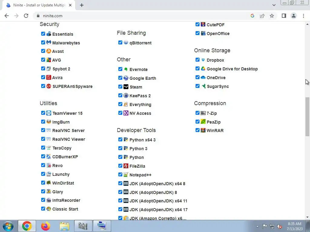
Task: Click the 7-Zip icon
Action: point(203,113)
